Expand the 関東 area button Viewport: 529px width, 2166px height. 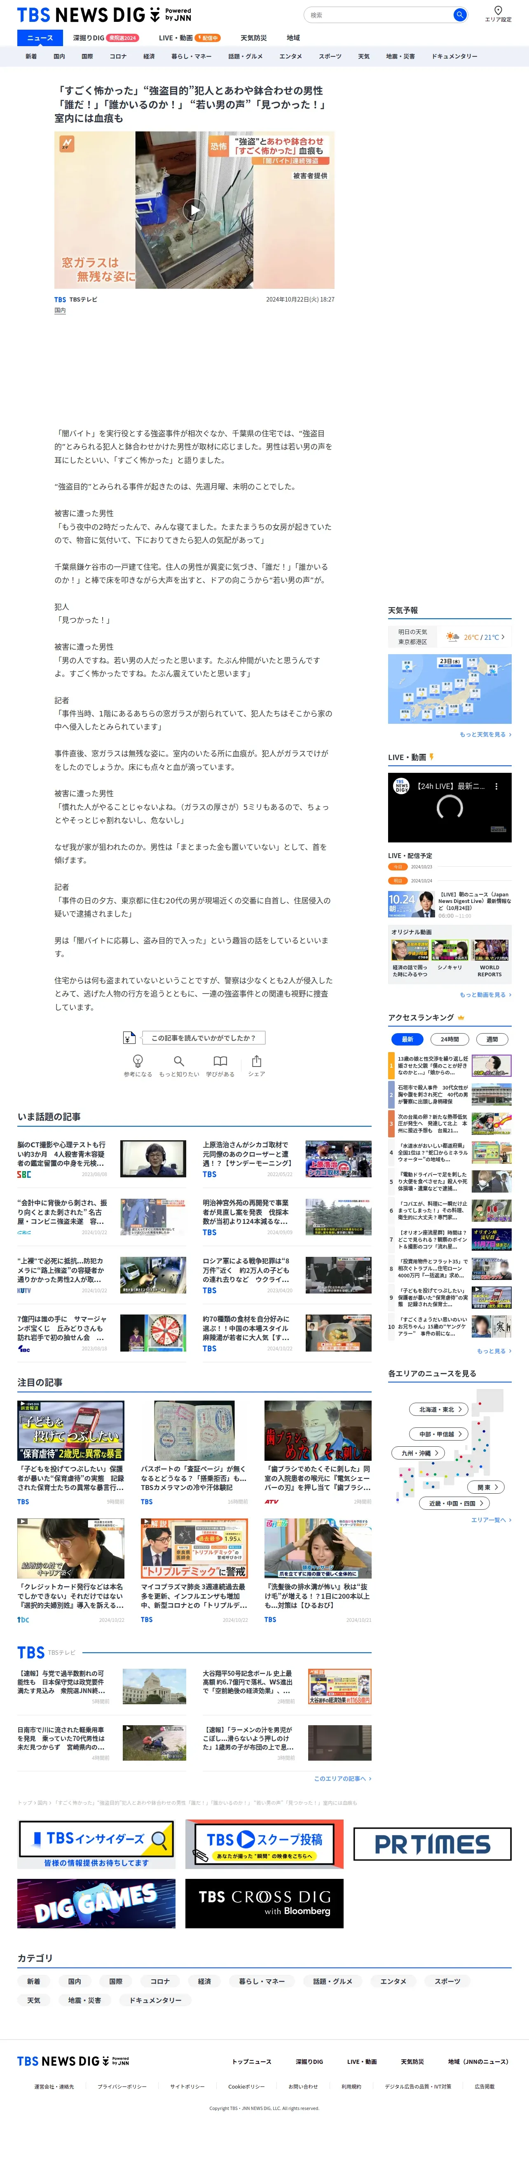(487, 1488)
